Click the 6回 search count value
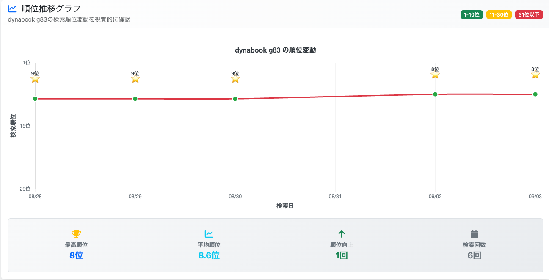 (x=474, y=255)
